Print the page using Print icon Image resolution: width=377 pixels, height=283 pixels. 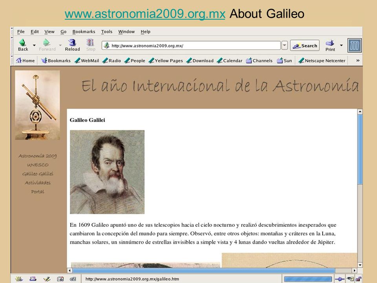330,45
